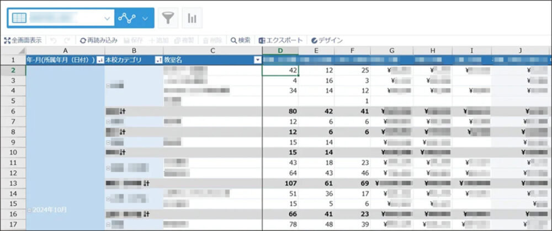The image size is (552, 231).
Task: Collapse the category group in row 7
Action: (x=108, y=122)
